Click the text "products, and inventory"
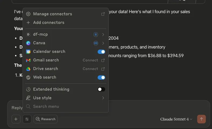 click(x=143, y=47)
